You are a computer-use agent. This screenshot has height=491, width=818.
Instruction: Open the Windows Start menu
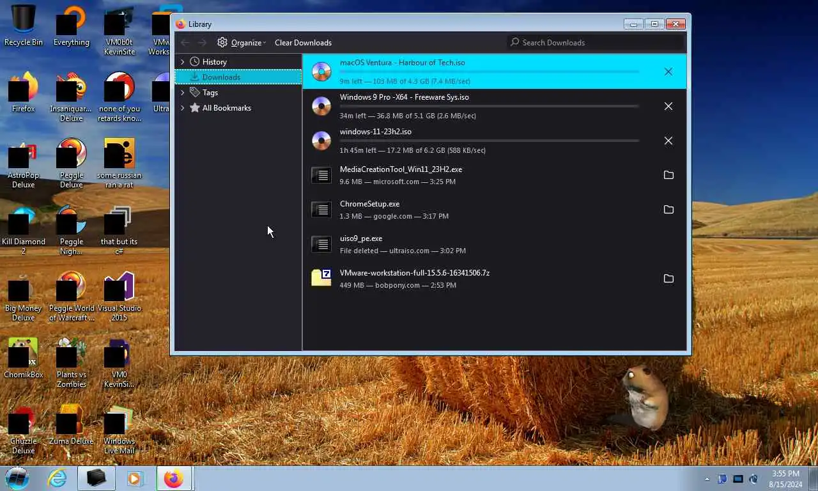[17, 478]
